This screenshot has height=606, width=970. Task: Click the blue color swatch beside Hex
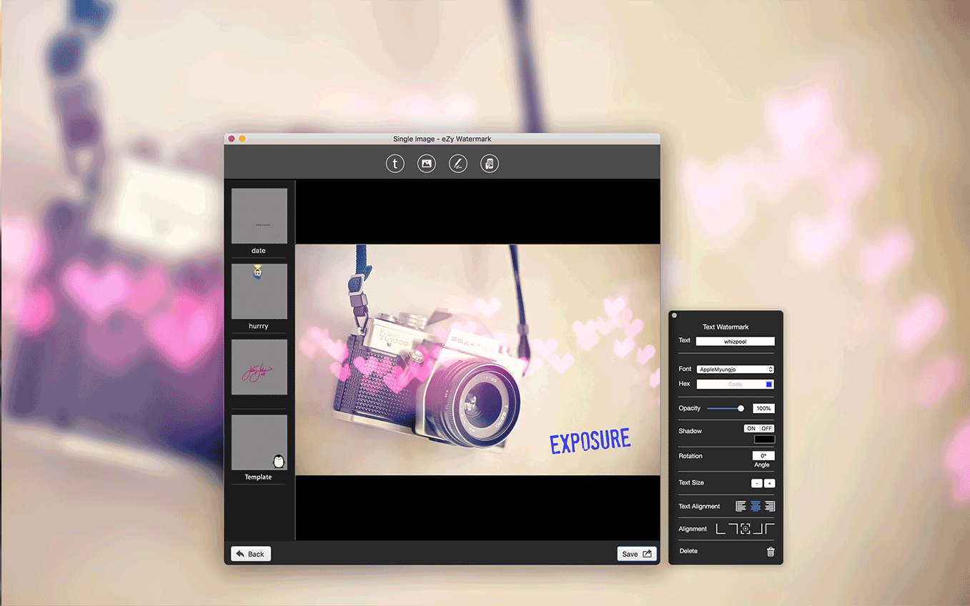pos(769,384)
